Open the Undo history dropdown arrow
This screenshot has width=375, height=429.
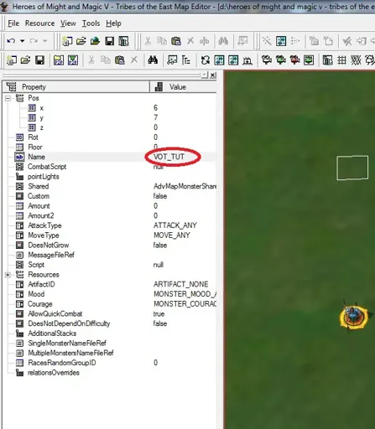[22, 41]
